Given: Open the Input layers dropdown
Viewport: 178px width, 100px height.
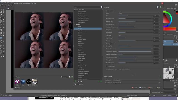Looking at the screenshot, I should coord(136,80).
